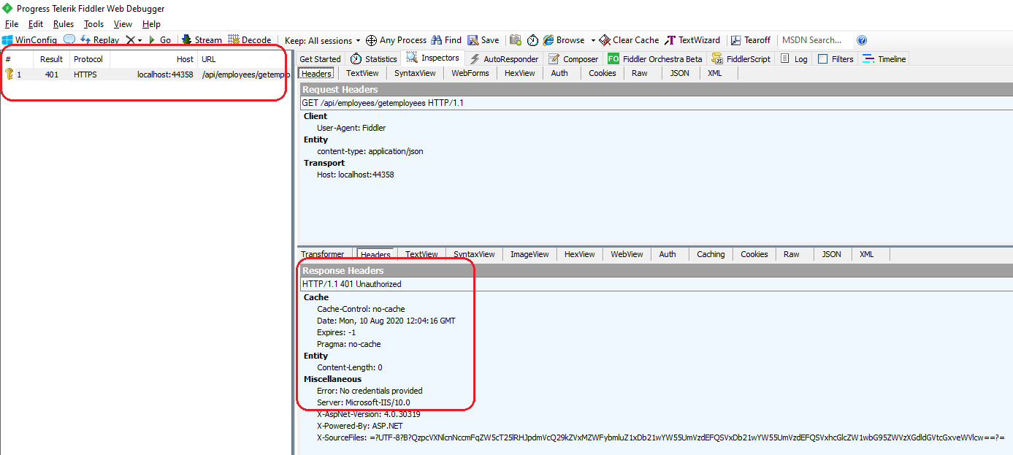Switch to the Get Started tab

click(320, 59)
